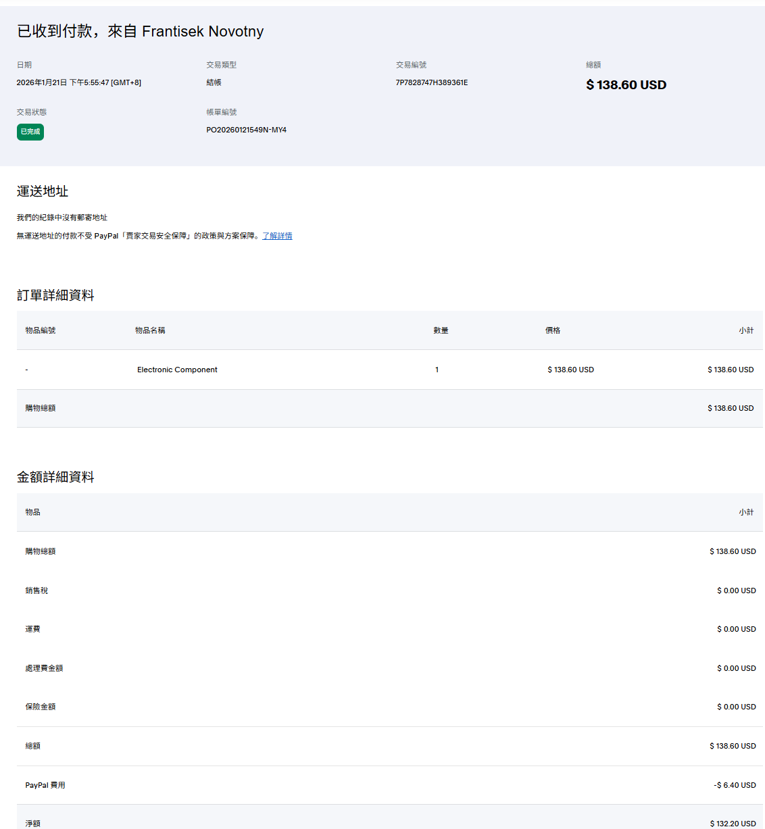Click the 價格 column header
This screenshot has height=829, width=765.
coord(553,330)
